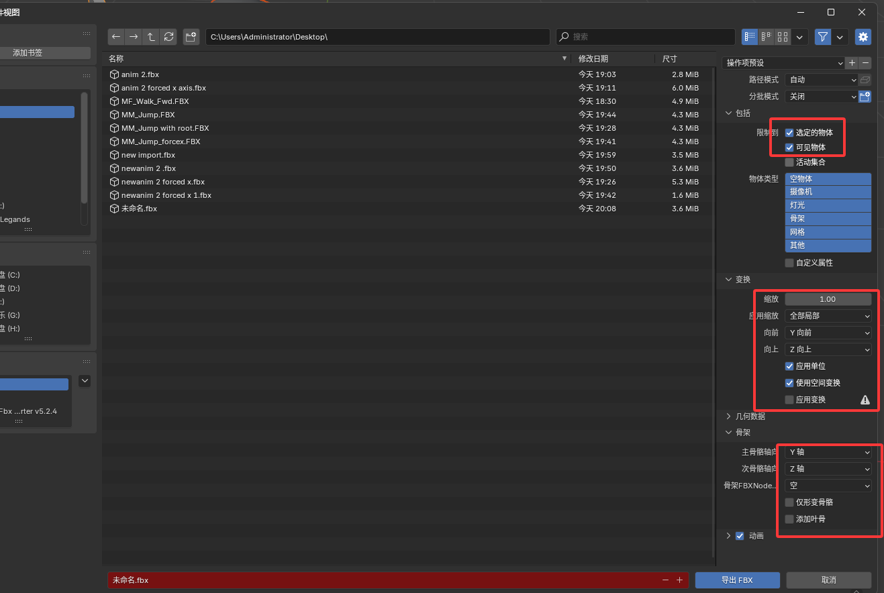884x593 pixels.
Task: Open display settings dropdown arrow beside thumbnails
Action: coord(799,37)
